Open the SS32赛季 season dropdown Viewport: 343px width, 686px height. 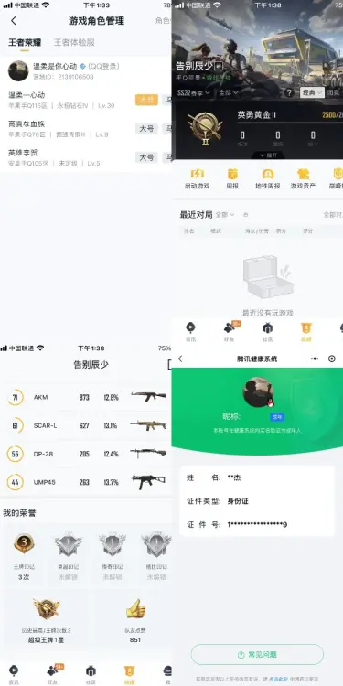coord(193,92)
